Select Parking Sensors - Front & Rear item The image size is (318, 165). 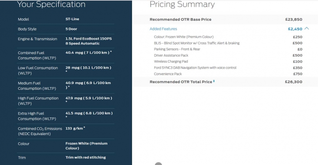(228, 49)
